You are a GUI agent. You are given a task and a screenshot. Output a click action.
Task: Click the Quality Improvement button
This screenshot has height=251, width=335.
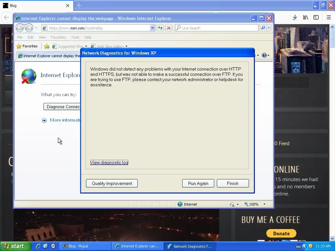coord(112,183)
